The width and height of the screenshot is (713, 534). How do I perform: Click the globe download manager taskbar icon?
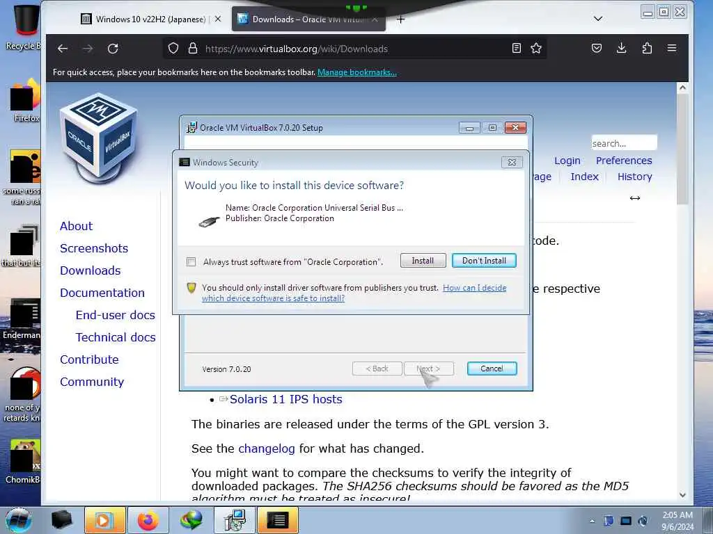click(x=191, y=520)
